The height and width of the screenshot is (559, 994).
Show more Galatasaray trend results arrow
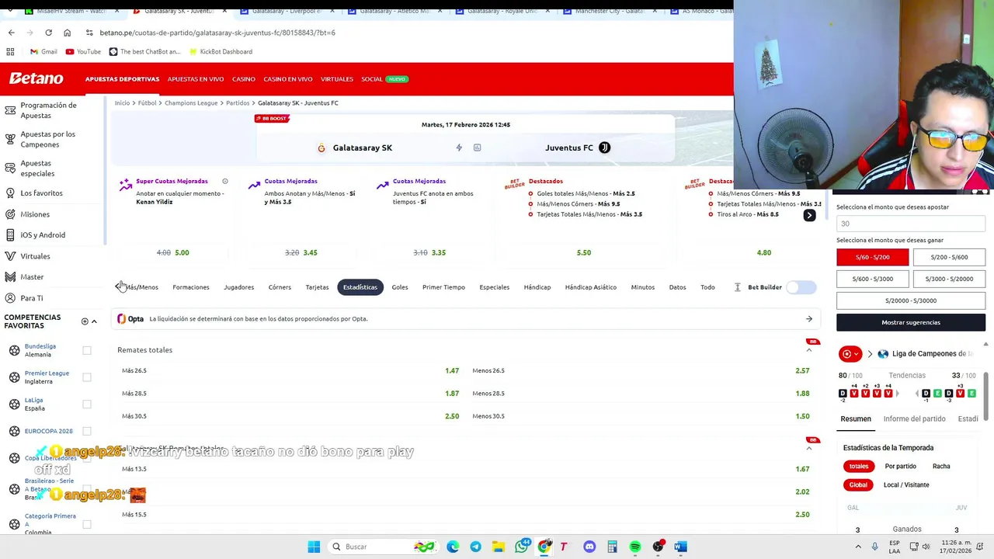coord(897,394)
